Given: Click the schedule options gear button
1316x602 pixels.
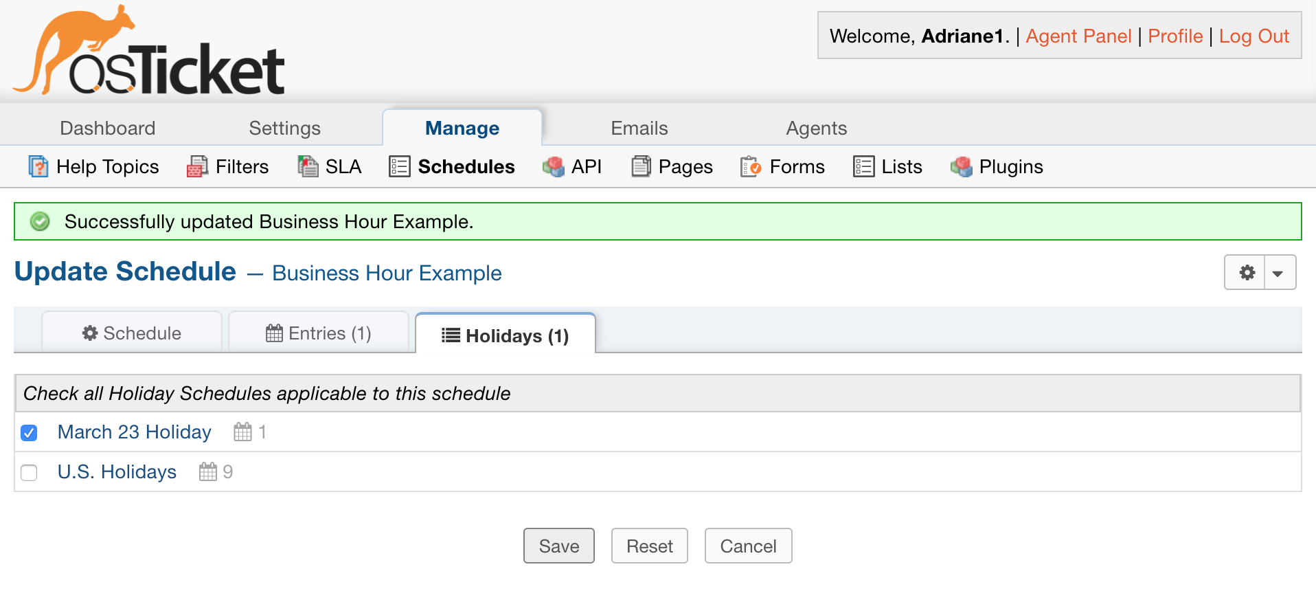Looking at the screenshot, I should [1246, 272].
